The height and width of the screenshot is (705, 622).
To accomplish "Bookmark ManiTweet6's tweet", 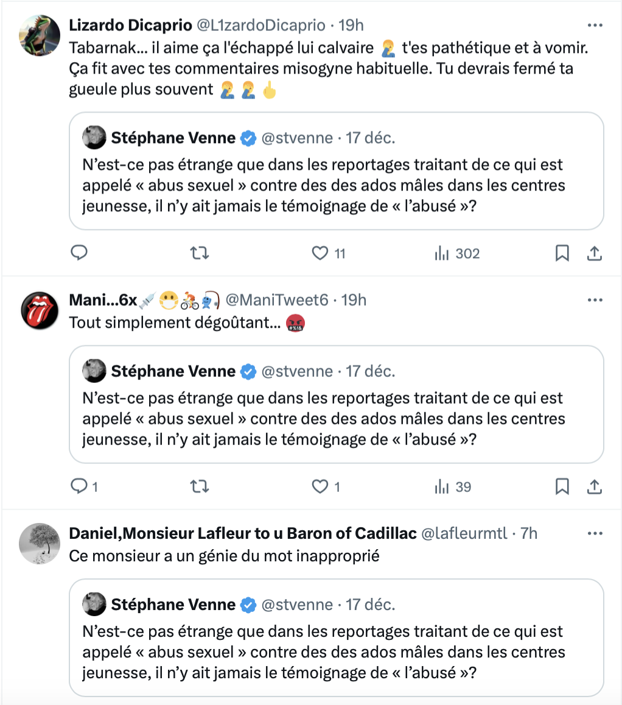I will coord(562,486).
